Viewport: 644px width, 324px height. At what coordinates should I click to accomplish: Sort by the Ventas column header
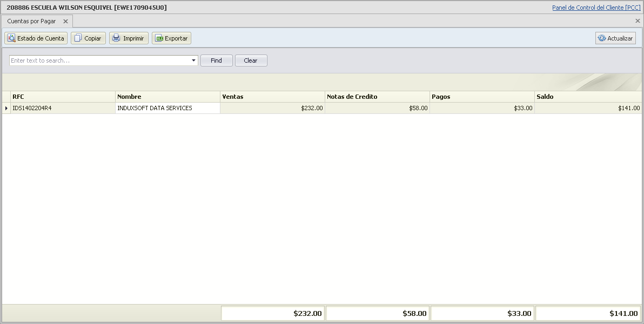272,97
